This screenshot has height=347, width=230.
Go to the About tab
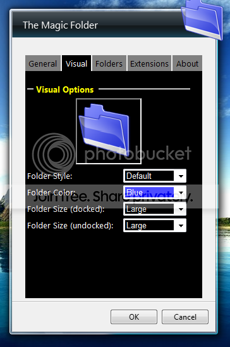(187, 63)
